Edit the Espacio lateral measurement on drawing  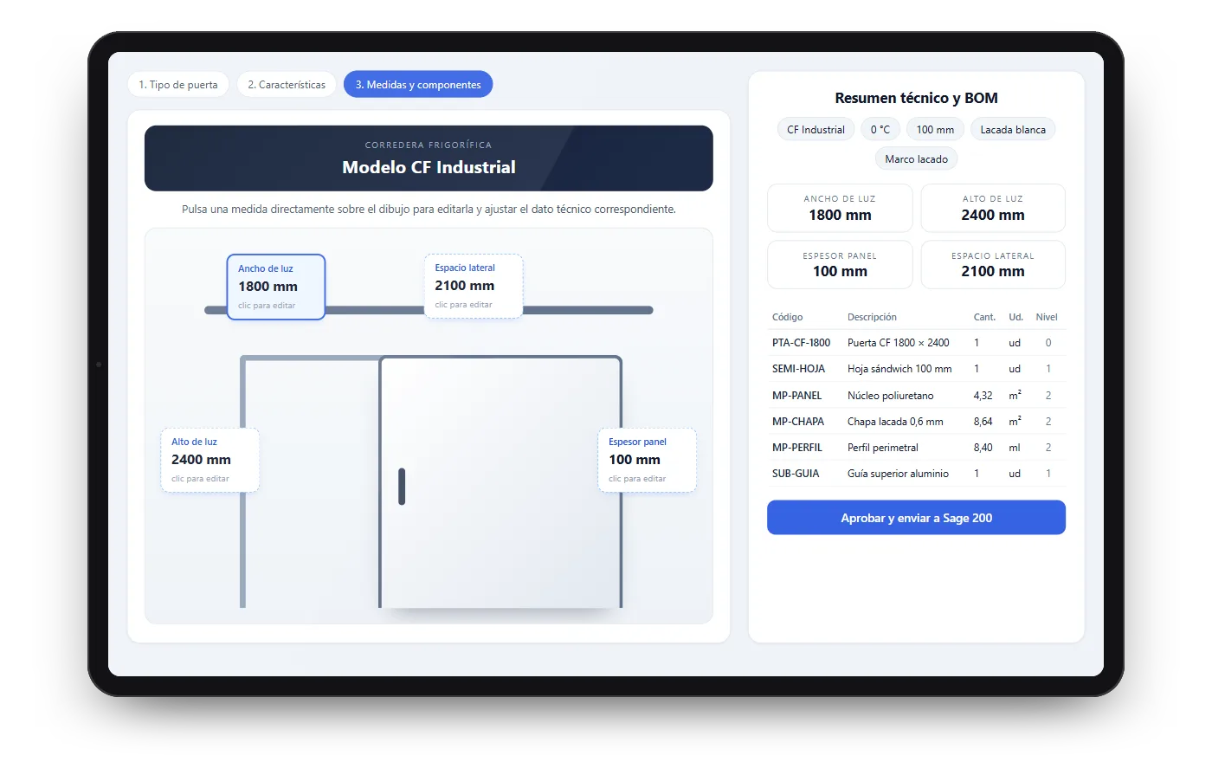click(474, 286)
